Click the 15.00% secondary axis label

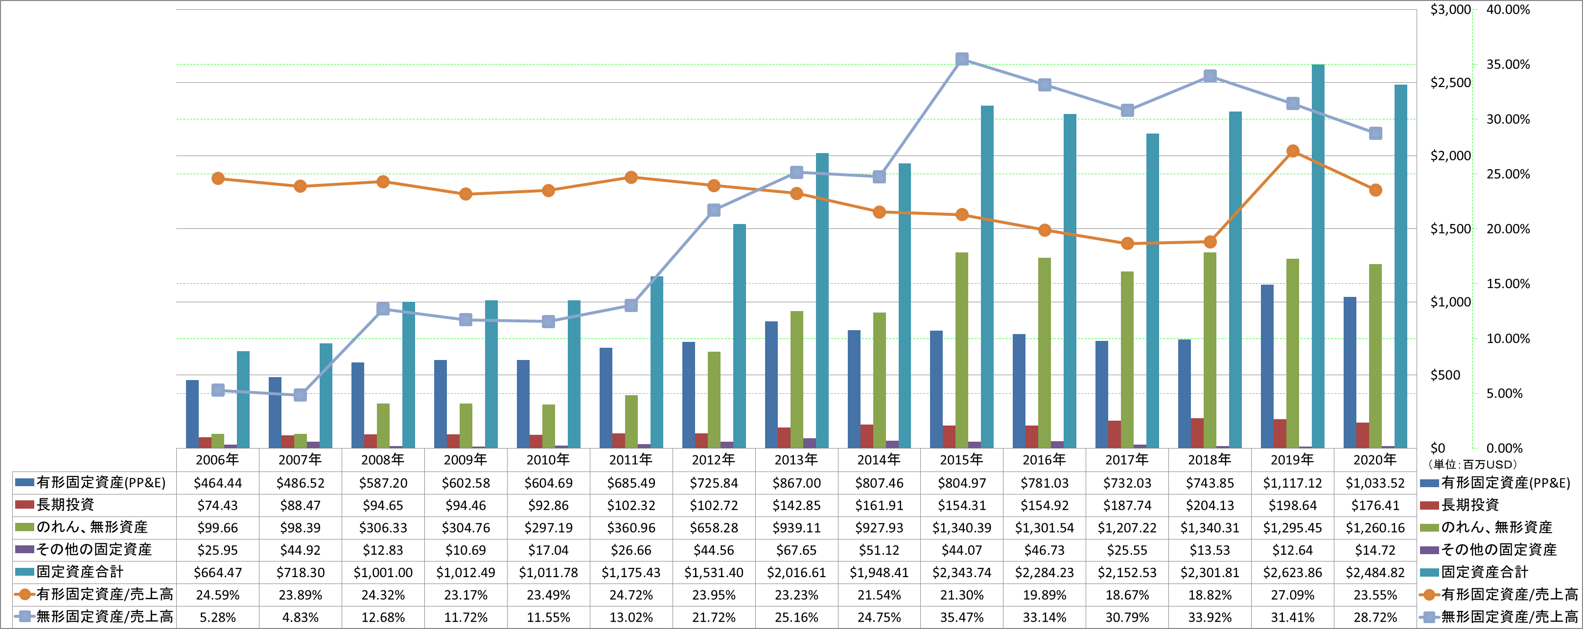[x=1508, y=284]
